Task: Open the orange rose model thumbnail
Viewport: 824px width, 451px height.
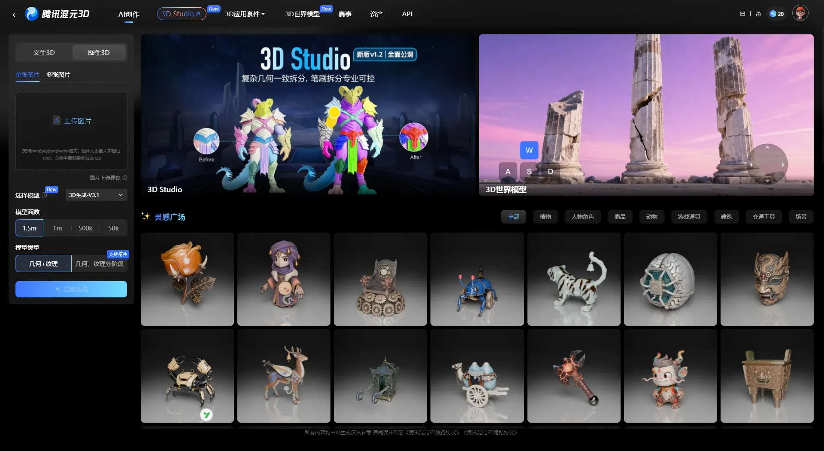Action: (x=187, y=279)
